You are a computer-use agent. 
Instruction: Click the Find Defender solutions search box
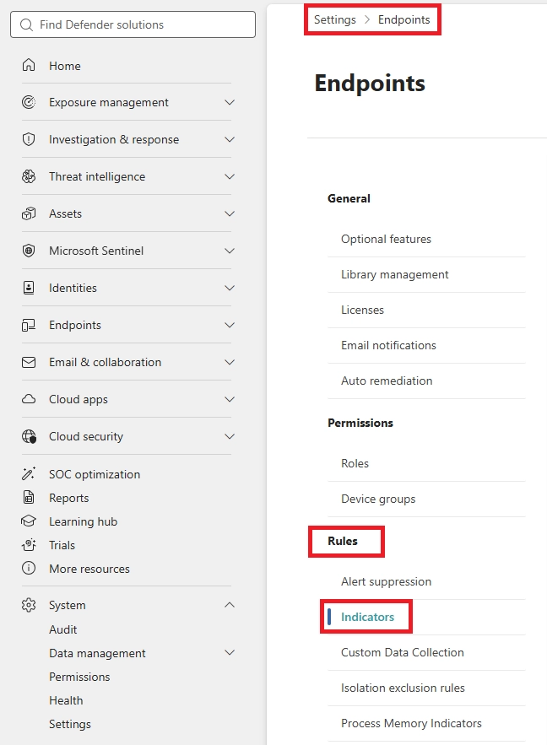(133, 24)
